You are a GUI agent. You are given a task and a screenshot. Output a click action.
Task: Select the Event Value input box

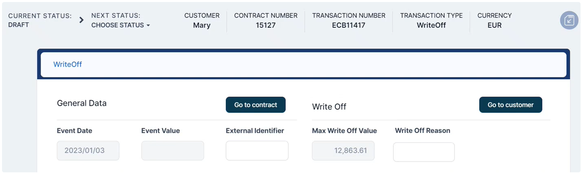pyautogui.click(x=172, y=151)
